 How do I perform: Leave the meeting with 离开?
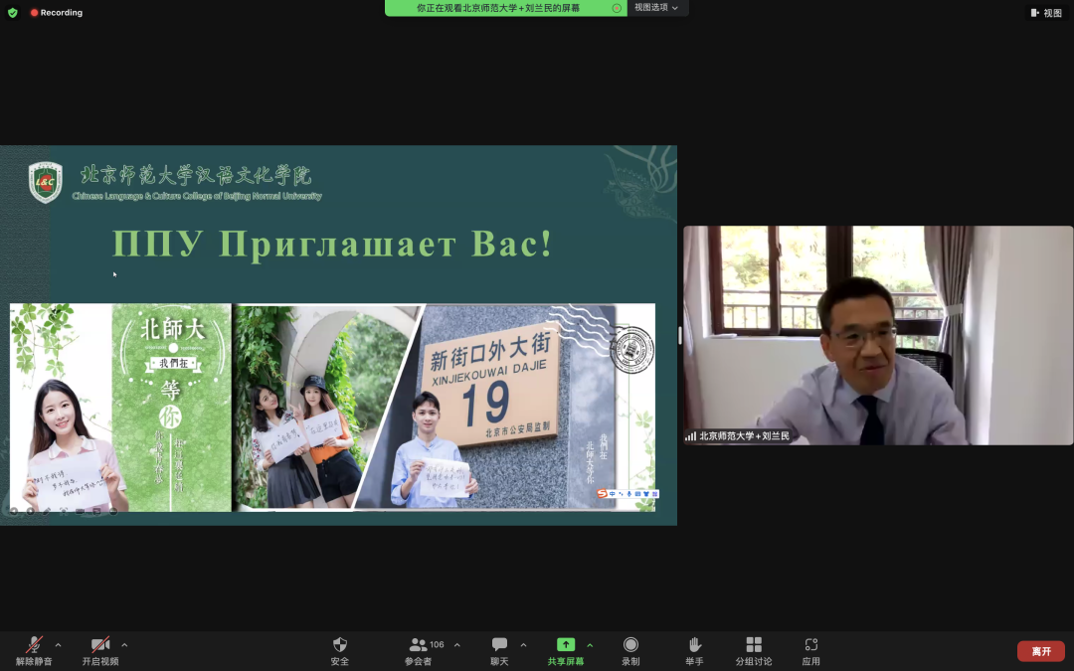click(1041, 651)
